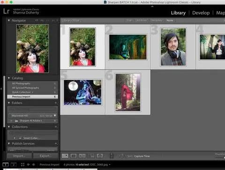Add a collection with Collections plus icon
Screen dimensions: 225x170
pos(56,127)
